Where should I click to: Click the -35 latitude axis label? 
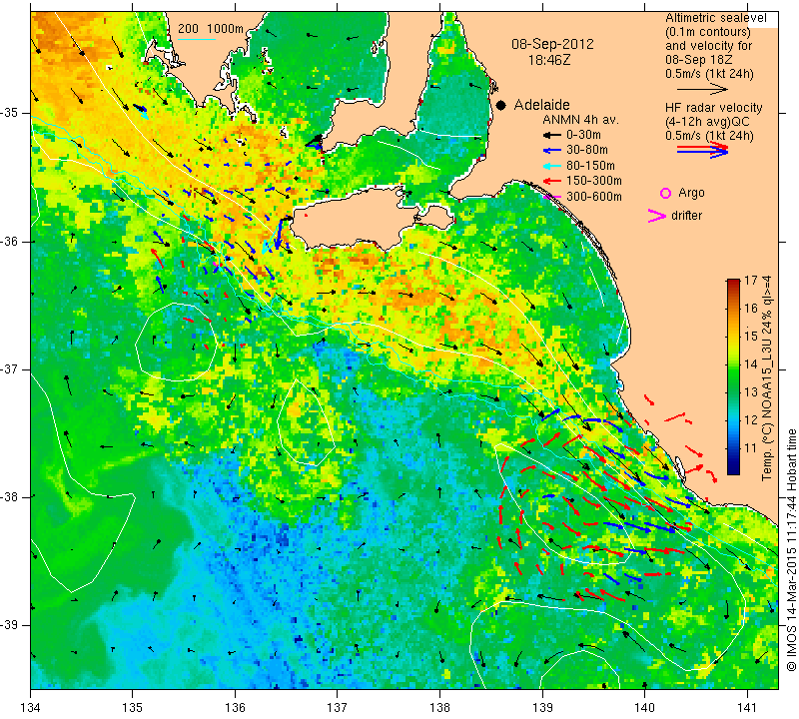(x=10, y=113)
